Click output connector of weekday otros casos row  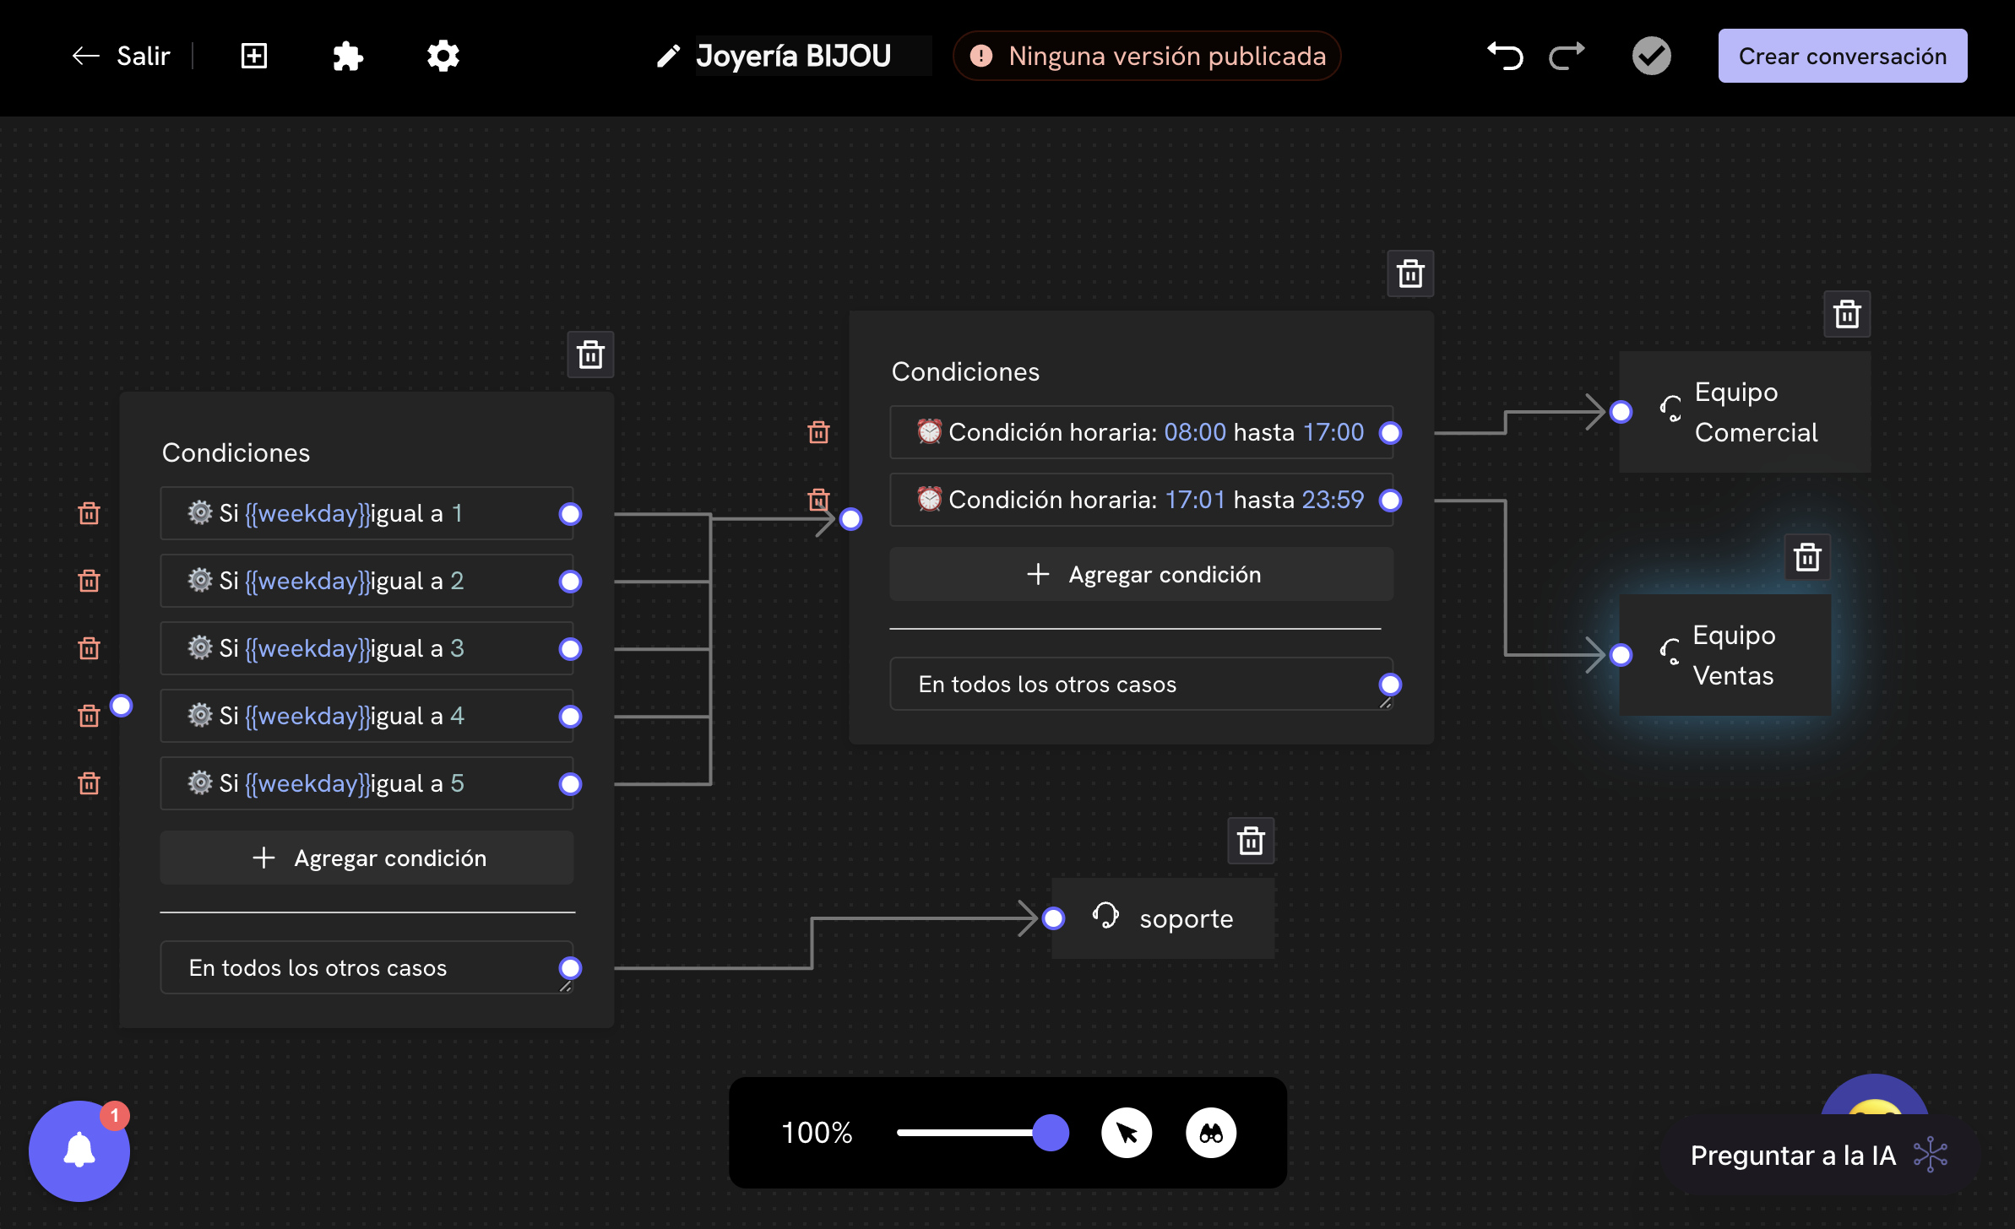pos(571,967)
